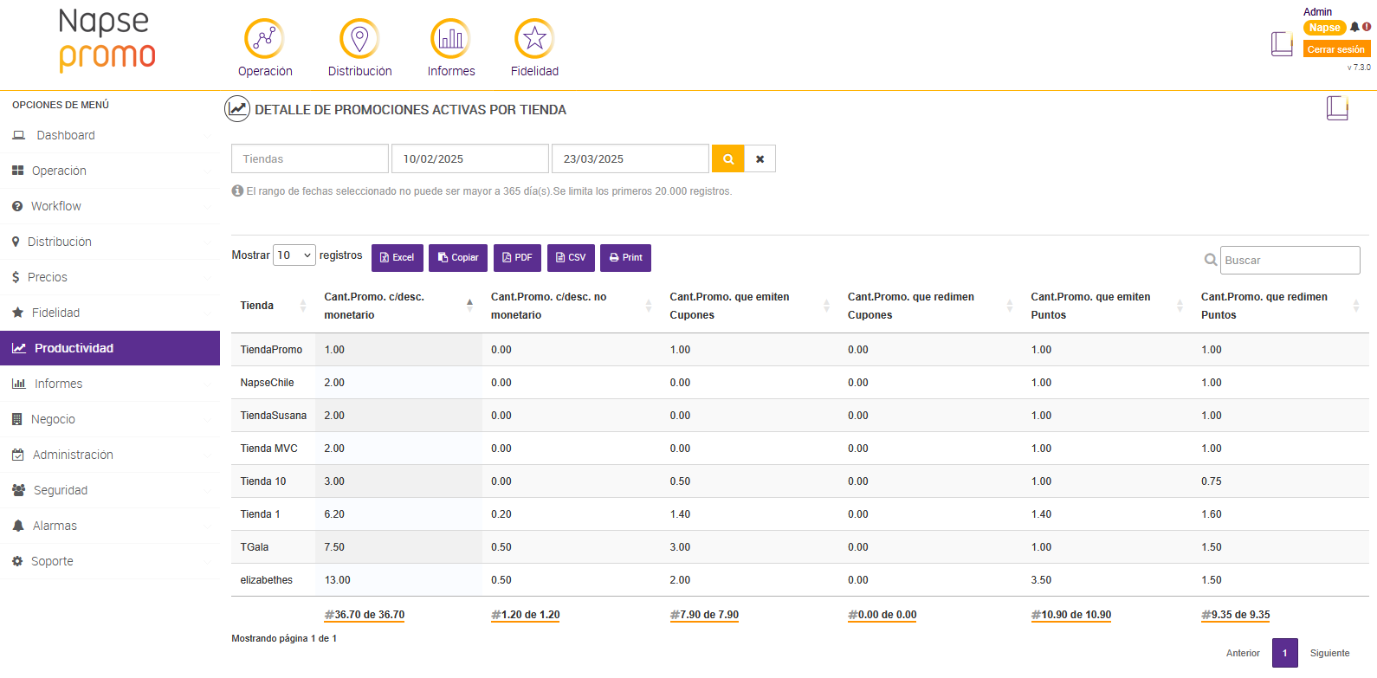Viewport: 1377px width, 678px height.
Task: Click the Tiendas filter input field
Action: 309,159
